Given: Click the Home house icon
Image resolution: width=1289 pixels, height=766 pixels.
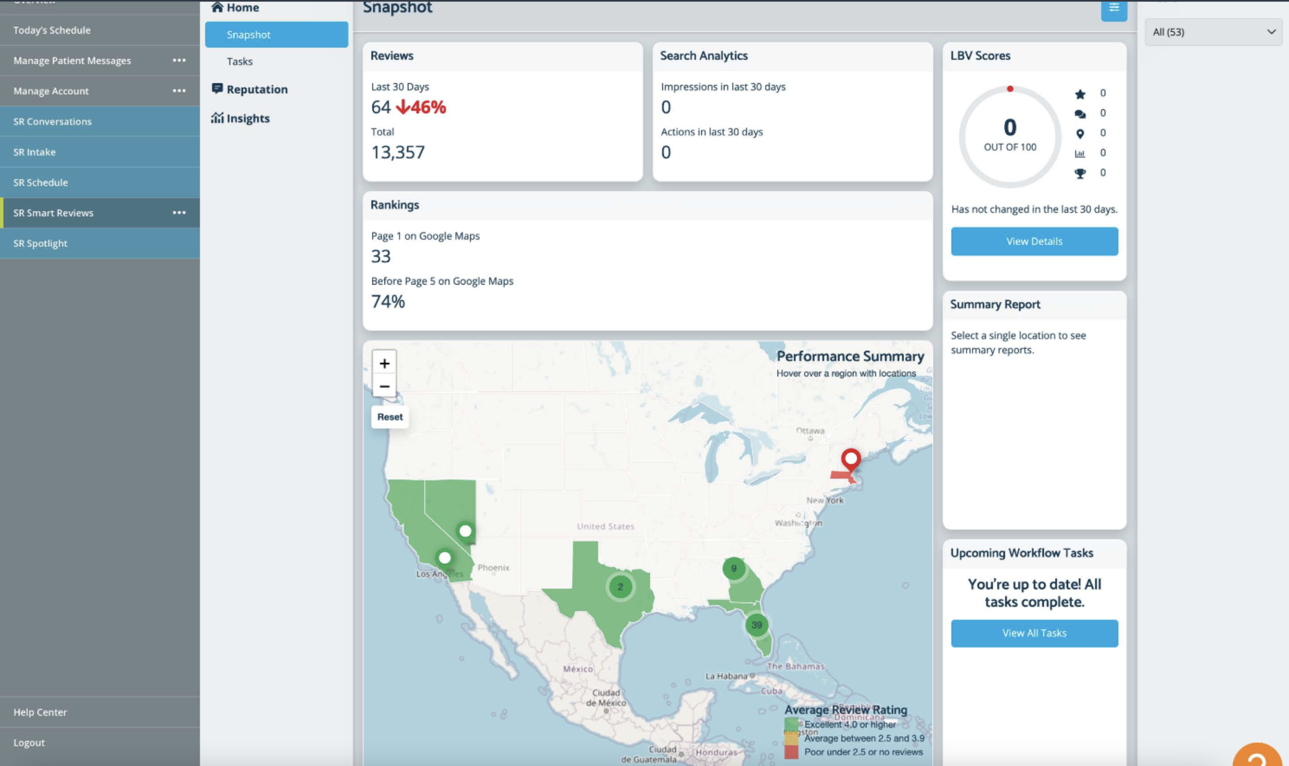Looking at the screenshot, I should pos(217,7).
